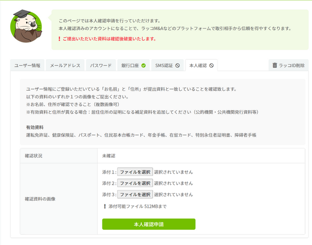Click 選択されていません text next to 添付1

173,172
